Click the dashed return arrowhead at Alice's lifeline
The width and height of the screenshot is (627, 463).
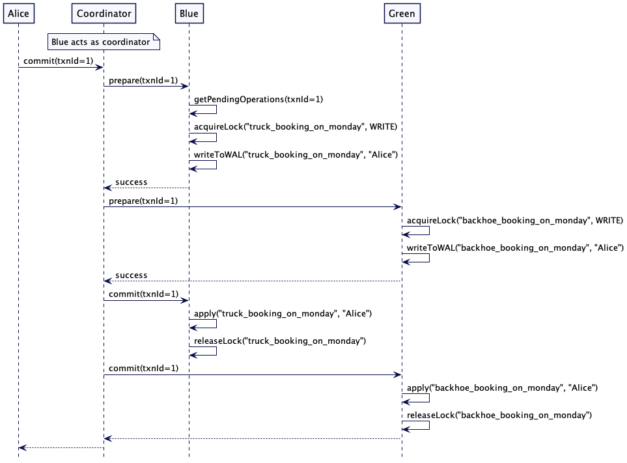pos(22,447)
